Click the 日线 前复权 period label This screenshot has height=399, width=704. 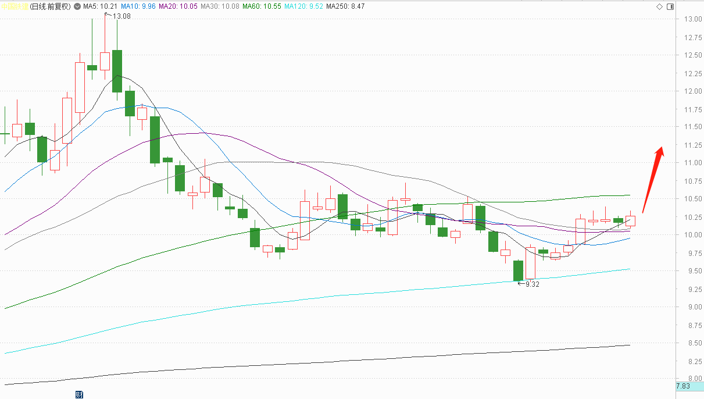coord(50,7)
